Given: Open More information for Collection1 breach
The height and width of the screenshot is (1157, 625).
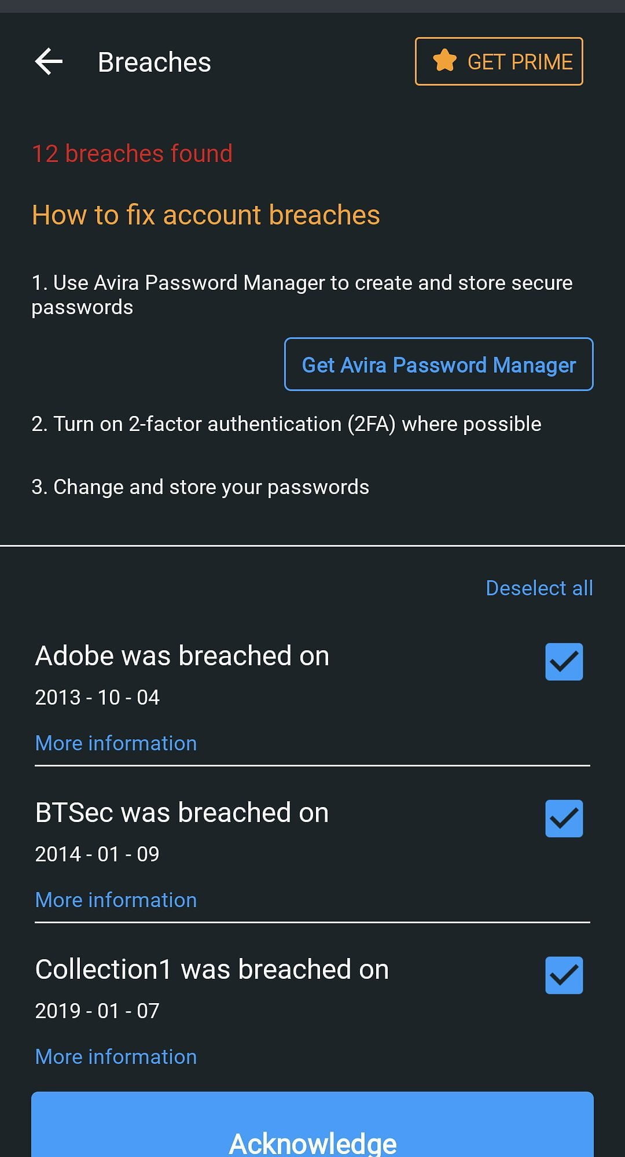Looking at the screenshot, I should coord(116,1056).
